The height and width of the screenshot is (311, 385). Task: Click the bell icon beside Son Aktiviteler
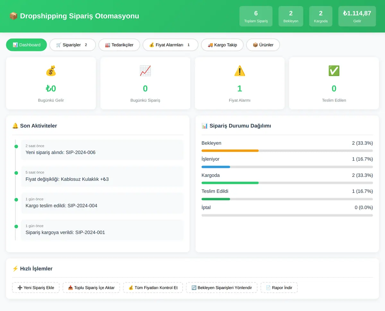(x=15, y=126)
